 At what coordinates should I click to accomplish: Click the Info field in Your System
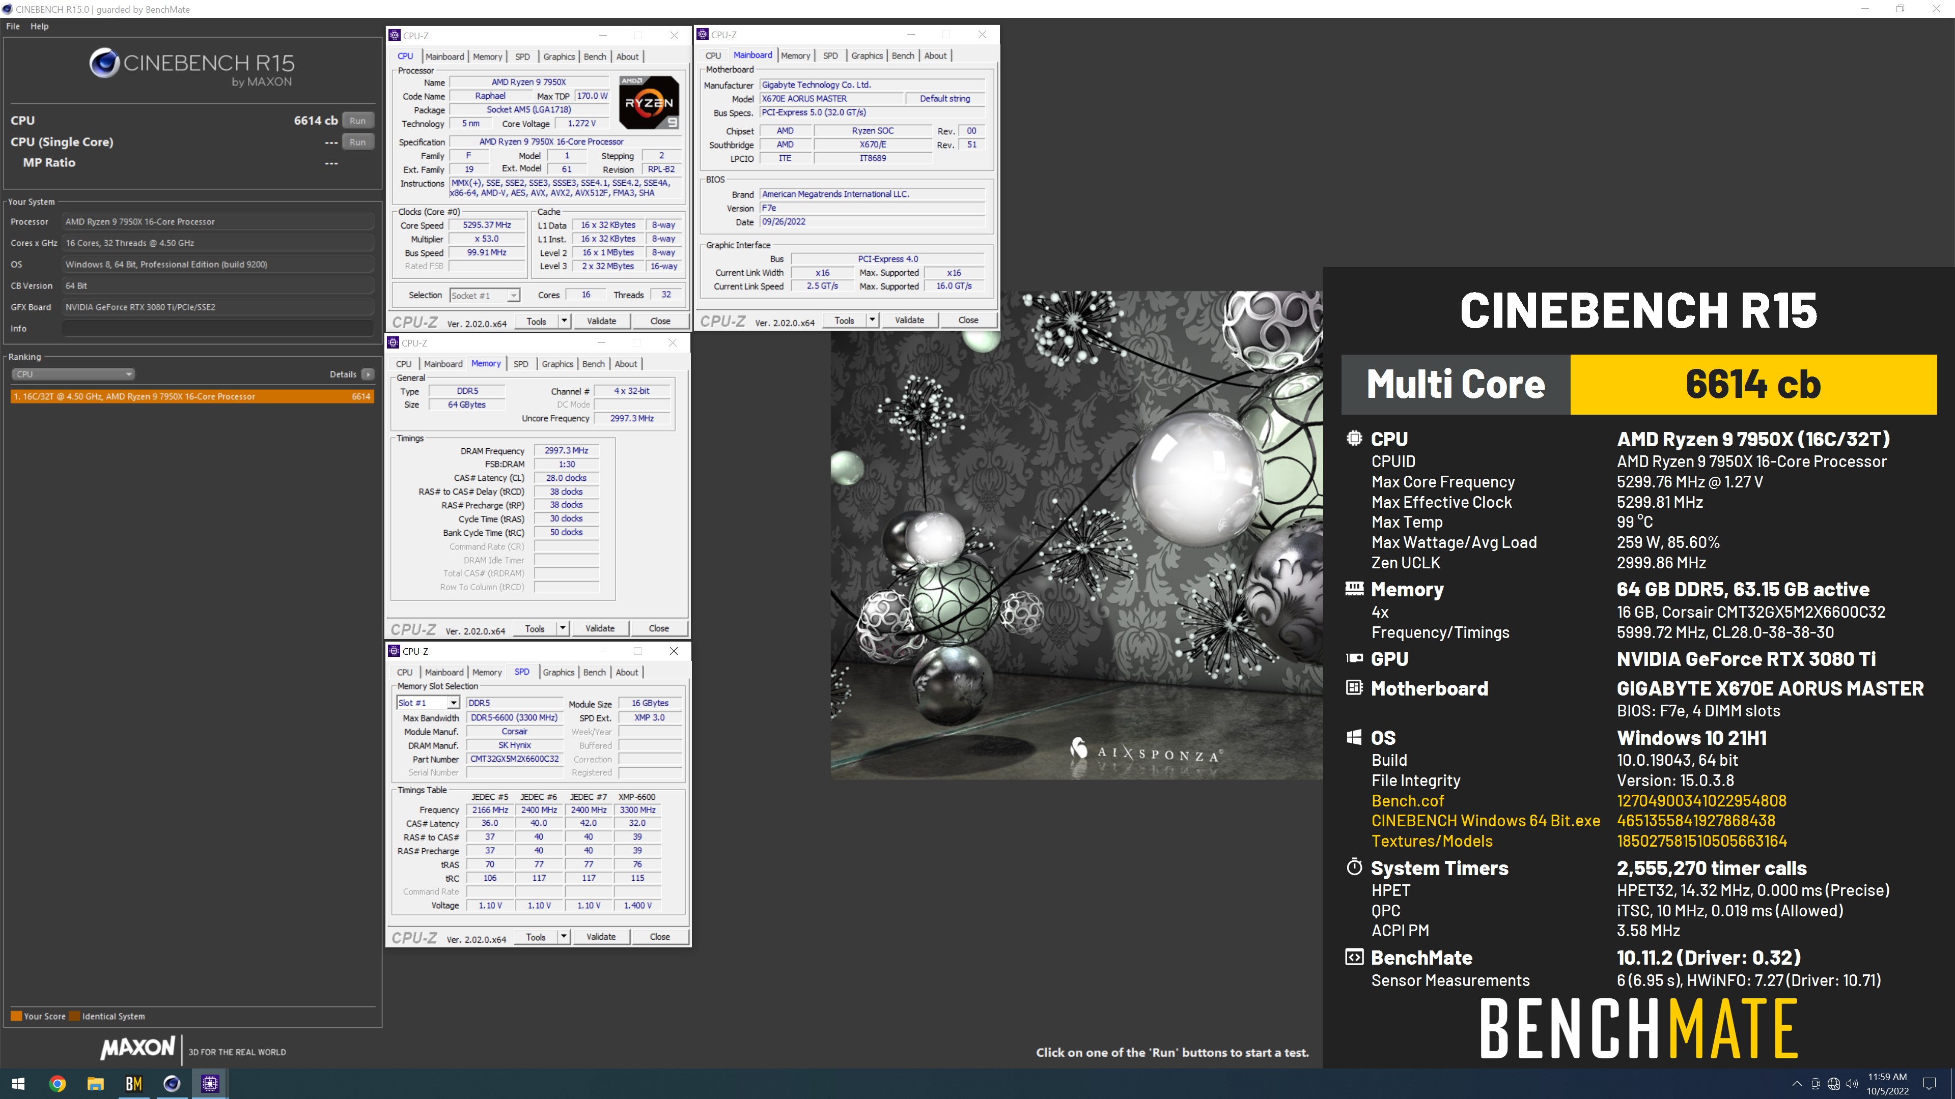coord(218,328)
